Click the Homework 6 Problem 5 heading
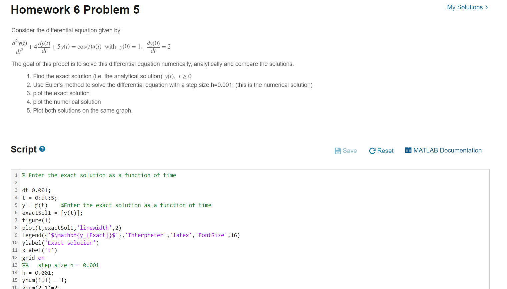This screenshot has height=289, width=507. pyautogui.click(x=75, y=9)
